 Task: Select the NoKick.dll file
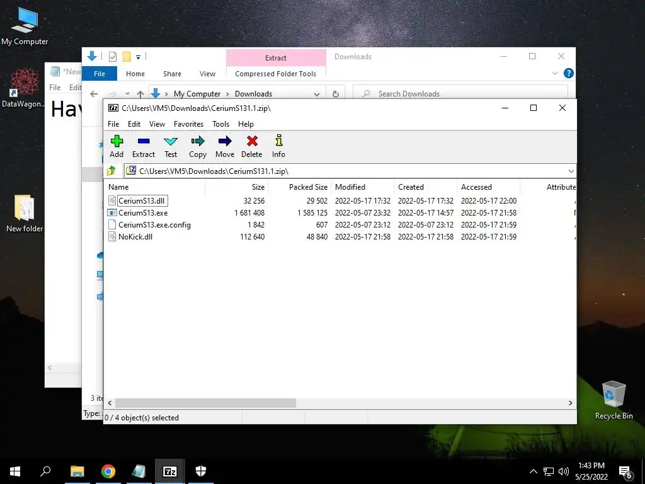pyautogui.click(x=135, y=237)
